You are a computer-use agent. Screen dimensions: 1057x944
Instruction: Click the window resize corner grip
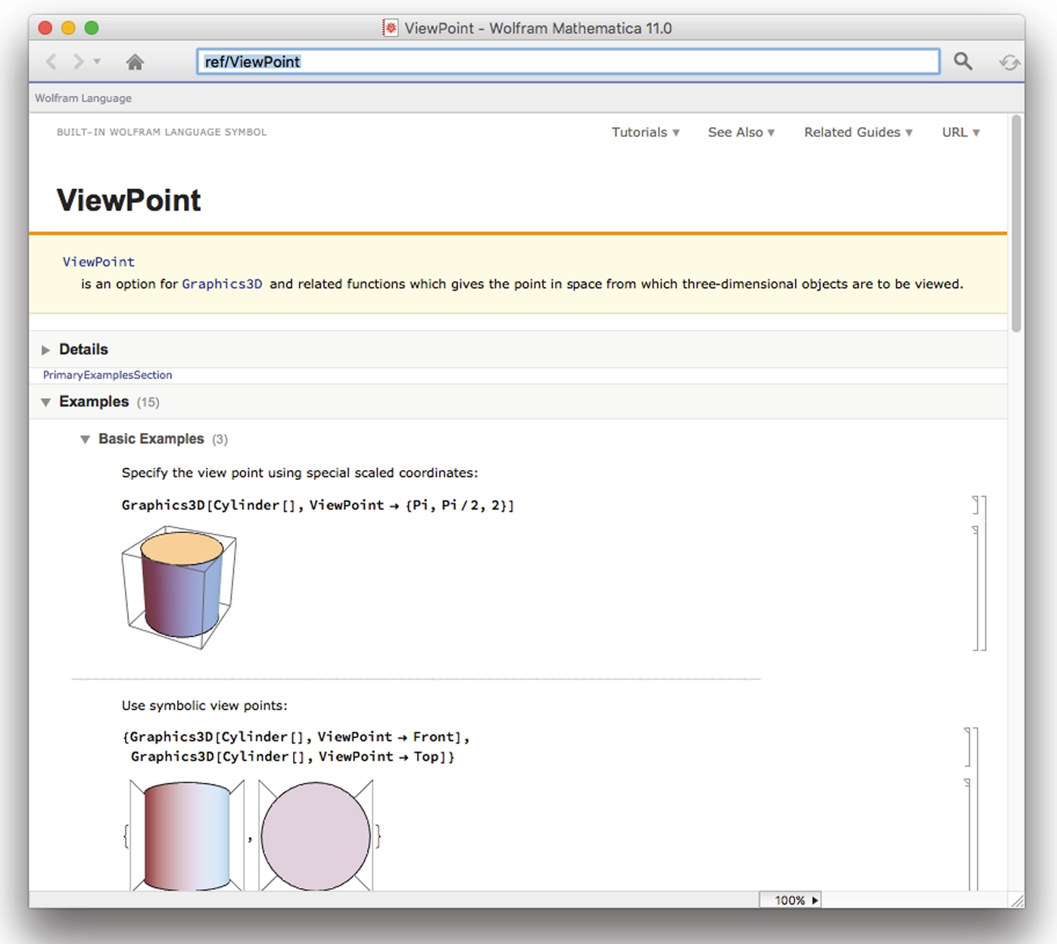(1017, 900)
